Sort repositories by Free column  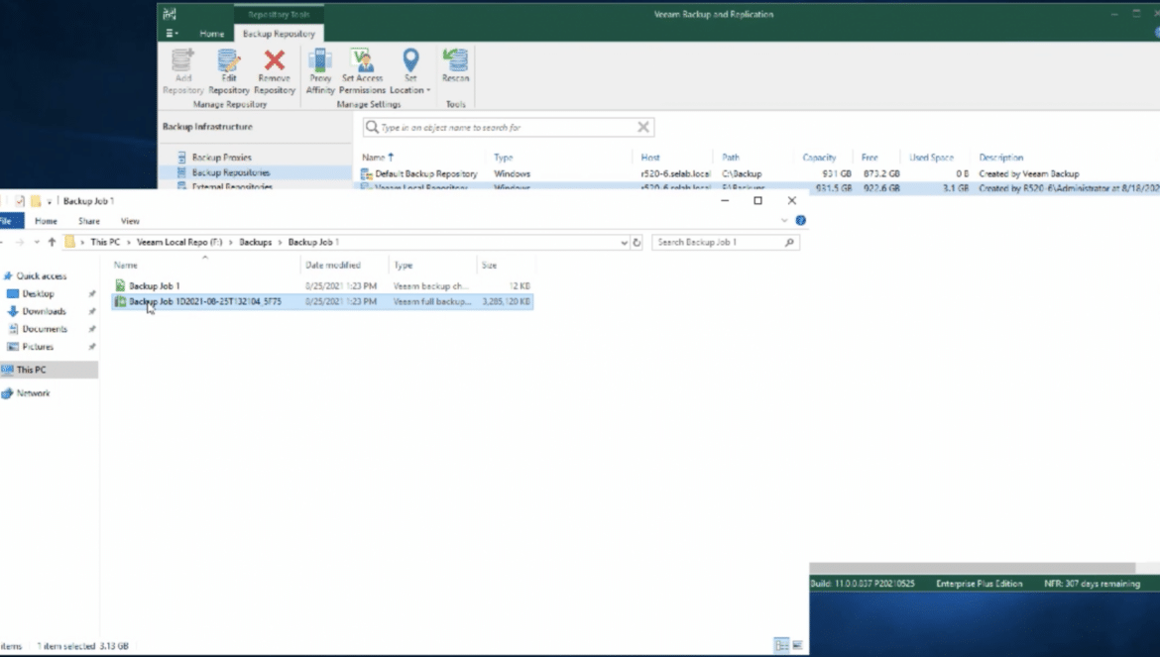[x=870, y=158]
